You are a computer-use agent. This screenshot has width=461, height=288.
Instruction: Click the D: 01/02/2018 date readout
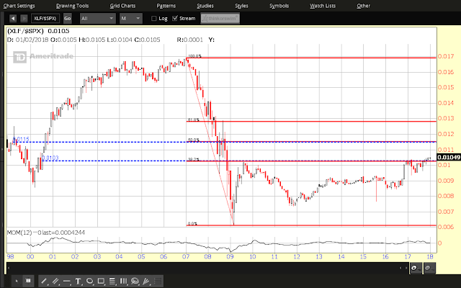[27, 40]
